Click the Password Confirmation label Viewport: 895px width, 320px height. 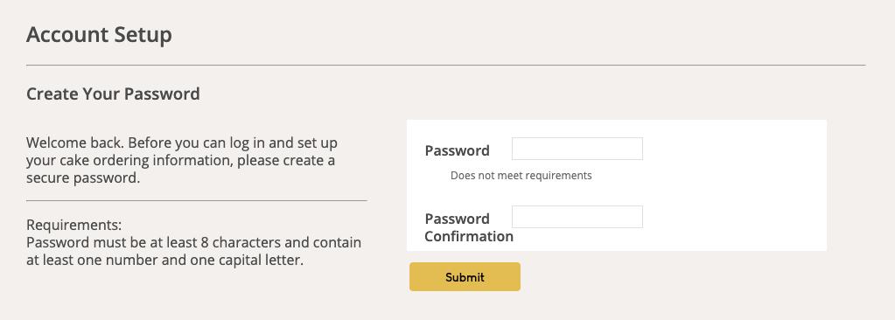[x=469, y=227]
